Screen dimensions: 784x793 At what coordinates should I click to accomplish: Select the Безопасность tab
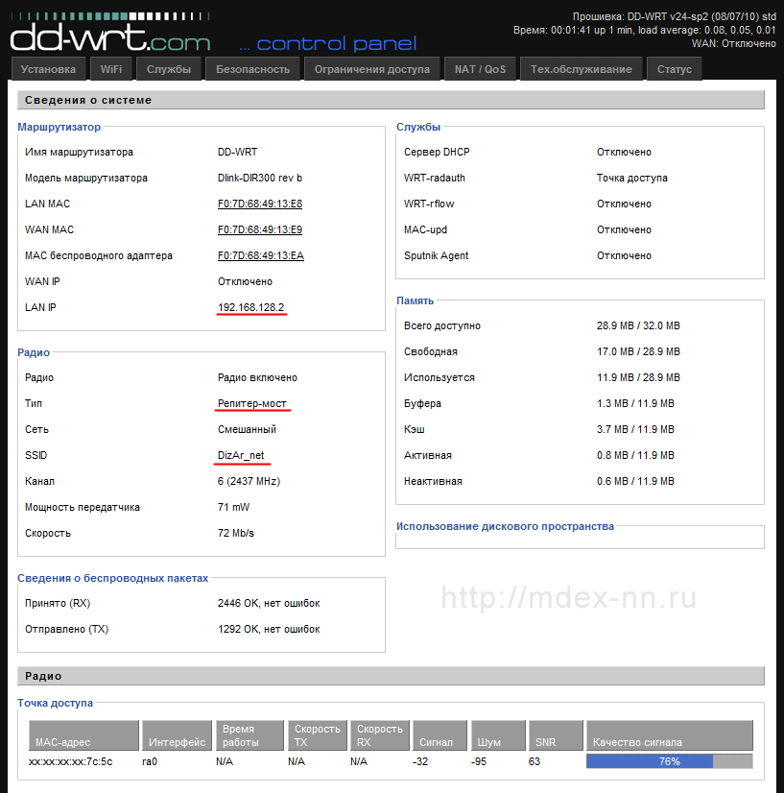[252, 69]
